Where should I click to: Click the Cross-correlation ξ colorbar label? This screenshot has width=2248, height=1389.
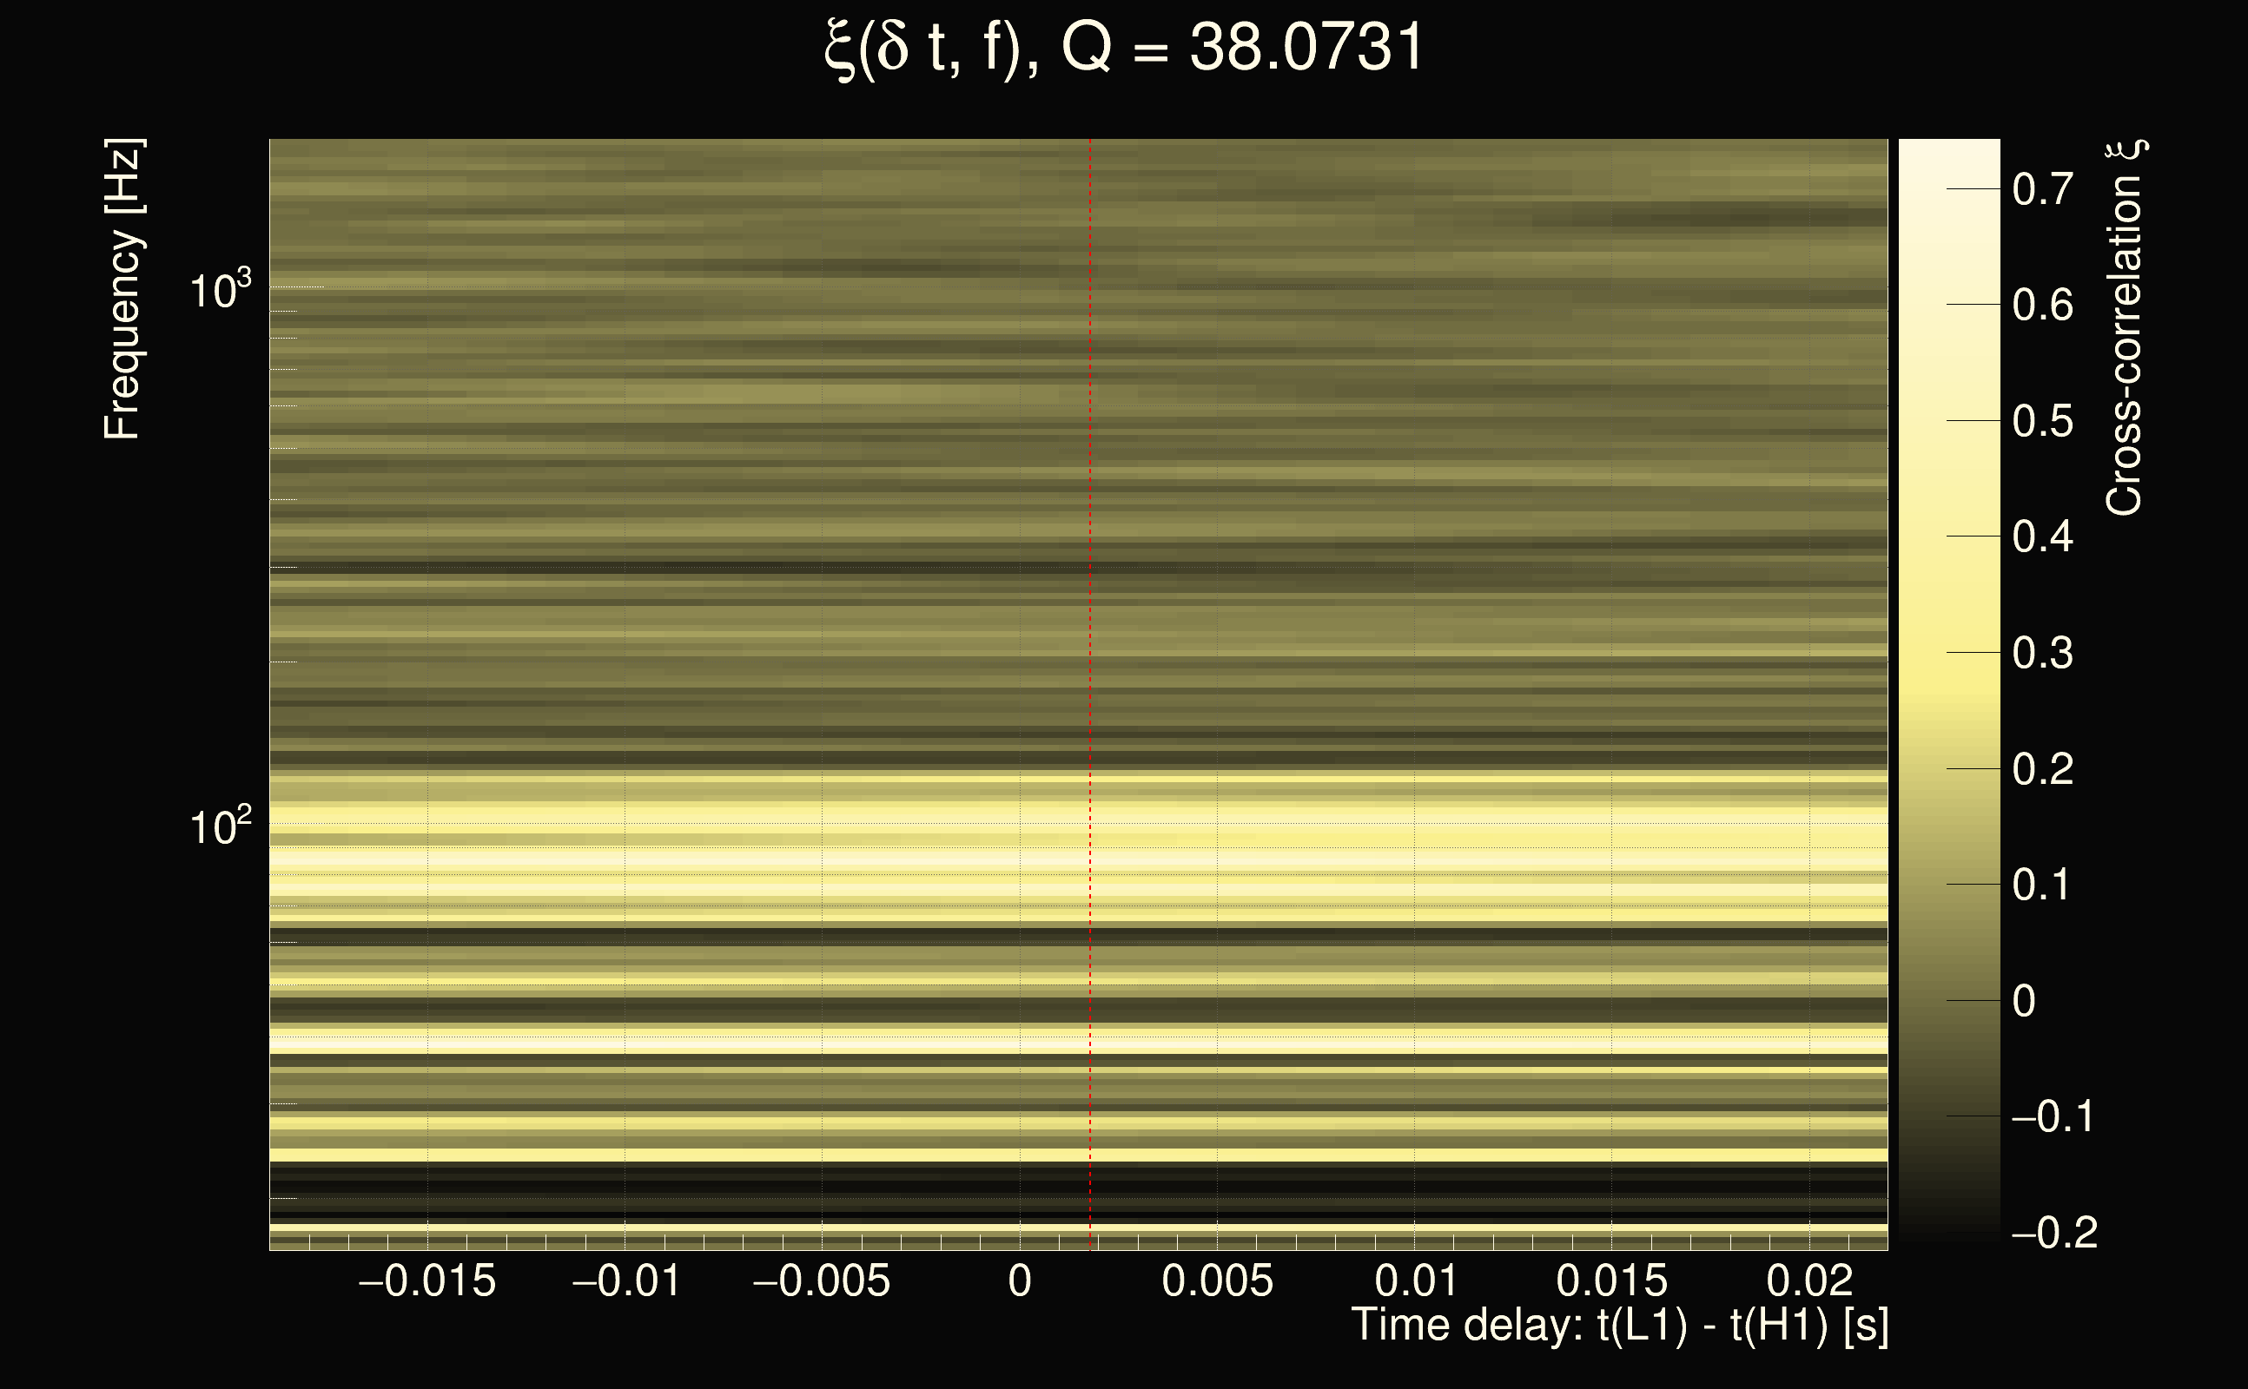point(2125,328)
